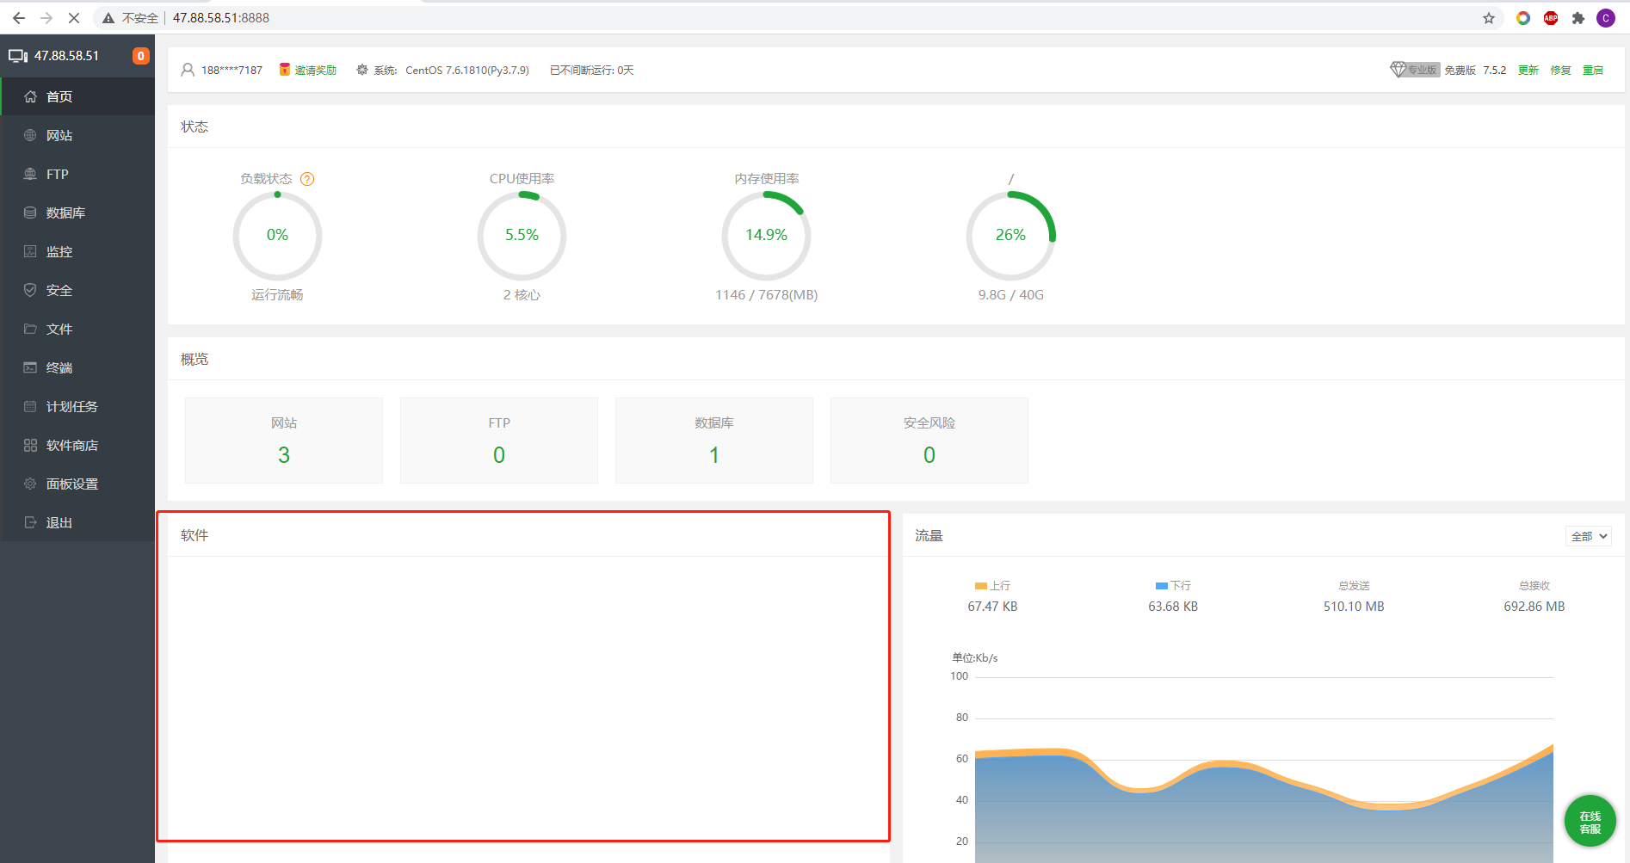This screenshot has width=1630, height=863.
Task: Click the browser back arrow
Action: [18, 18]
